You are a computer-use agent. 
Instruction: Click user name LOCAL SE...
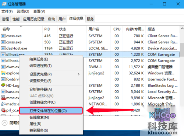[x=98, y=48]
